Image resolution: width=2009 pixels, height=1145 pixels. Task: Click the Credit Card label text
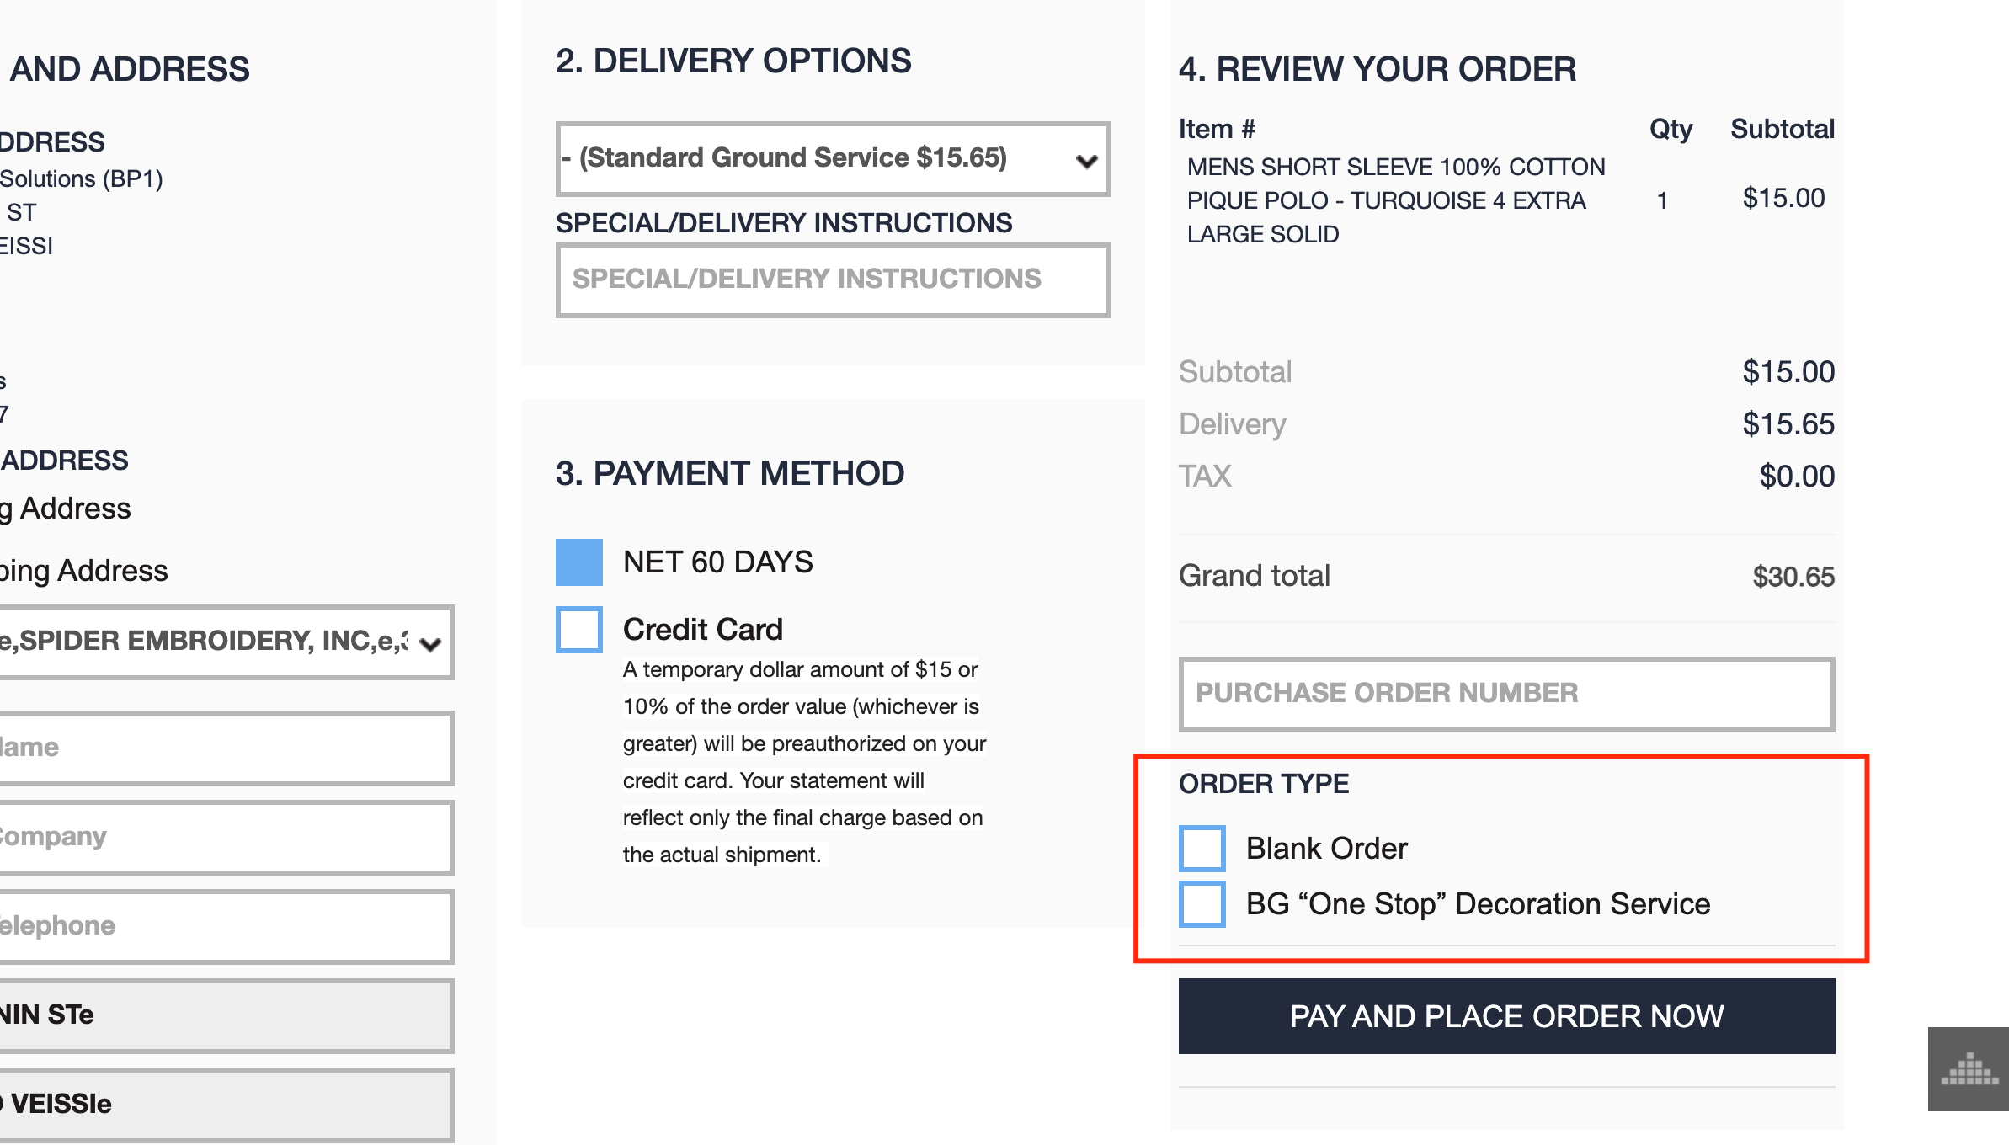(x=702, y=630)
